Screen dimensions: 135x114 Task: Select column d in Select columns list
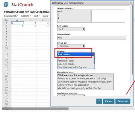[74, 18]
